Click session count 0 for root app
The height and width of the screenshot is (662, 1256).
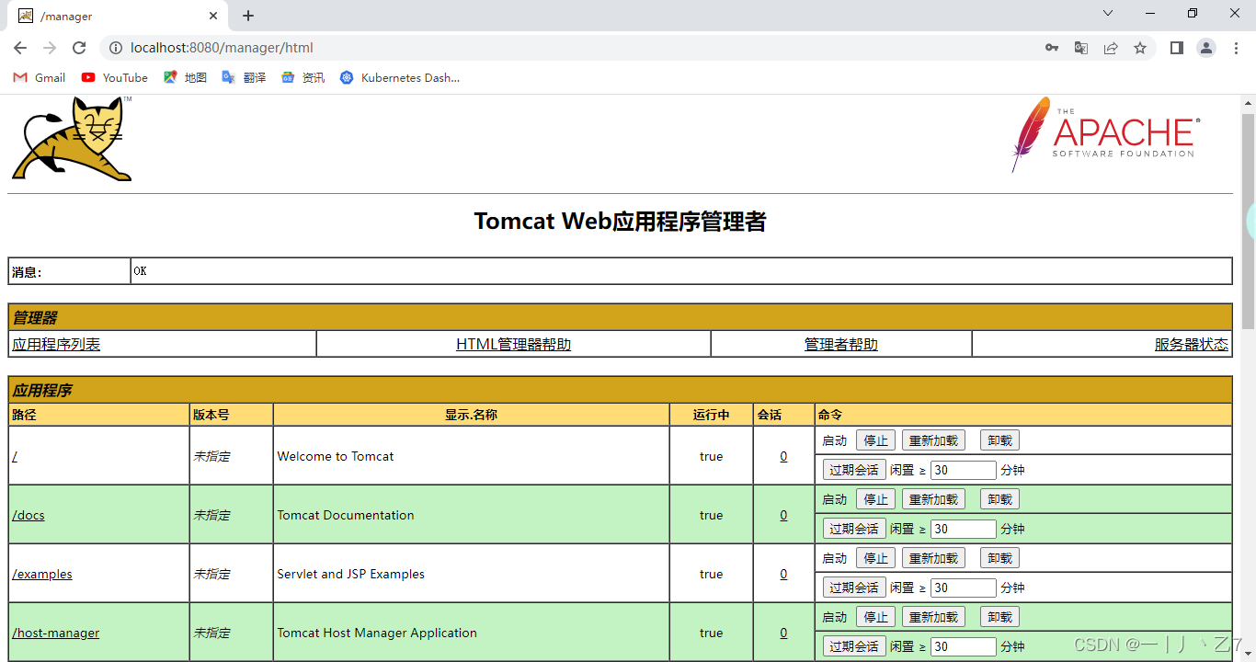coord(783,456)
